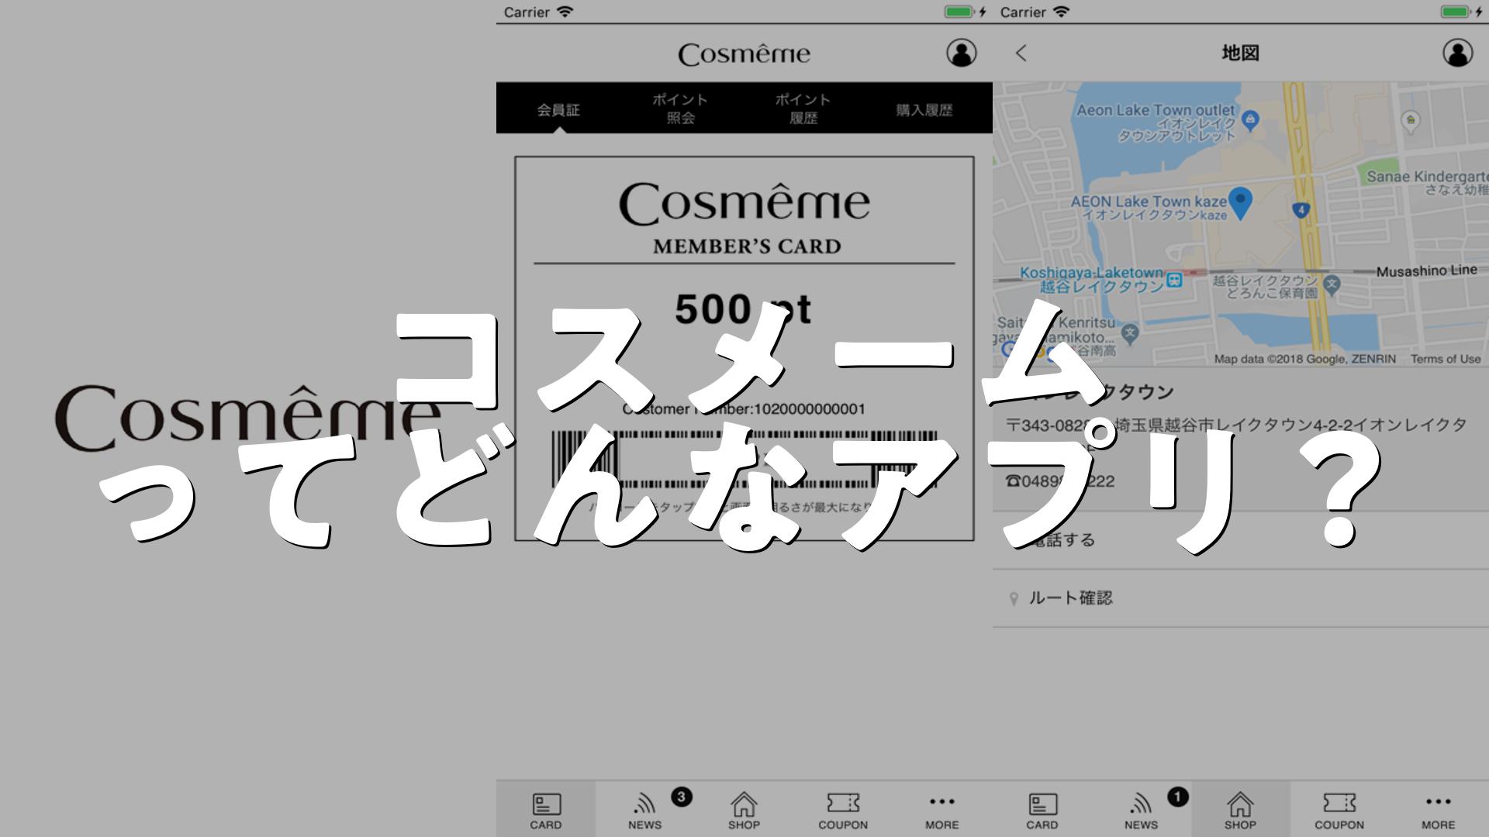Tap the address line 〒343-0828

tap(1236, 425)
